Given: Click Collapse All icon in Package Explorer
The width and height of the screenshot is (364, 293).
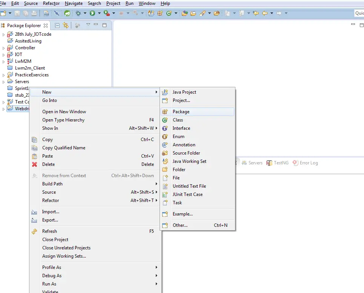Looking at the screenshot, I should [x=57, y=26].
